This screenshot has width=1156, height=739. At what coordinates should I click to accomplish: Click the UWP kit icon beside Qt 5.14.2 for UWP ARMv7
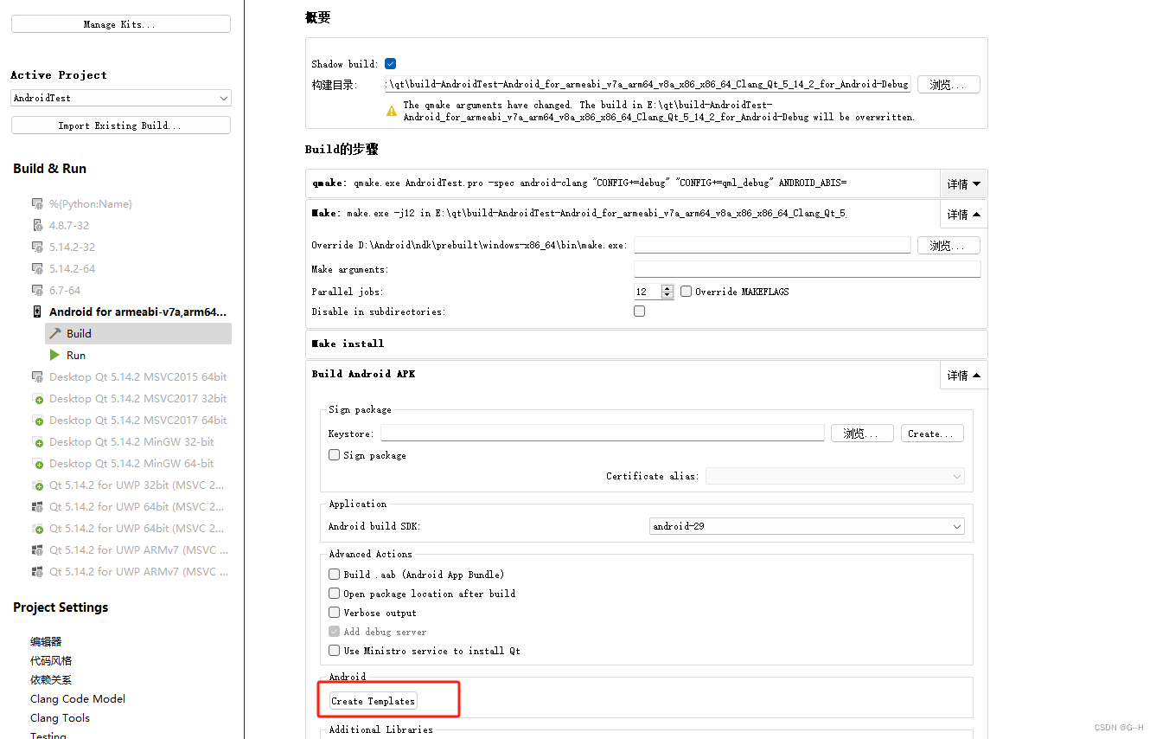(x=36, y=549)
